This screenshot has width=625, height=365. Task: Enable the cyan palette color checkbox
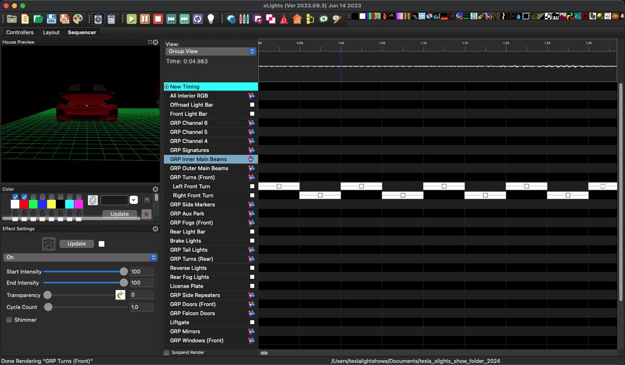[70, 197]
